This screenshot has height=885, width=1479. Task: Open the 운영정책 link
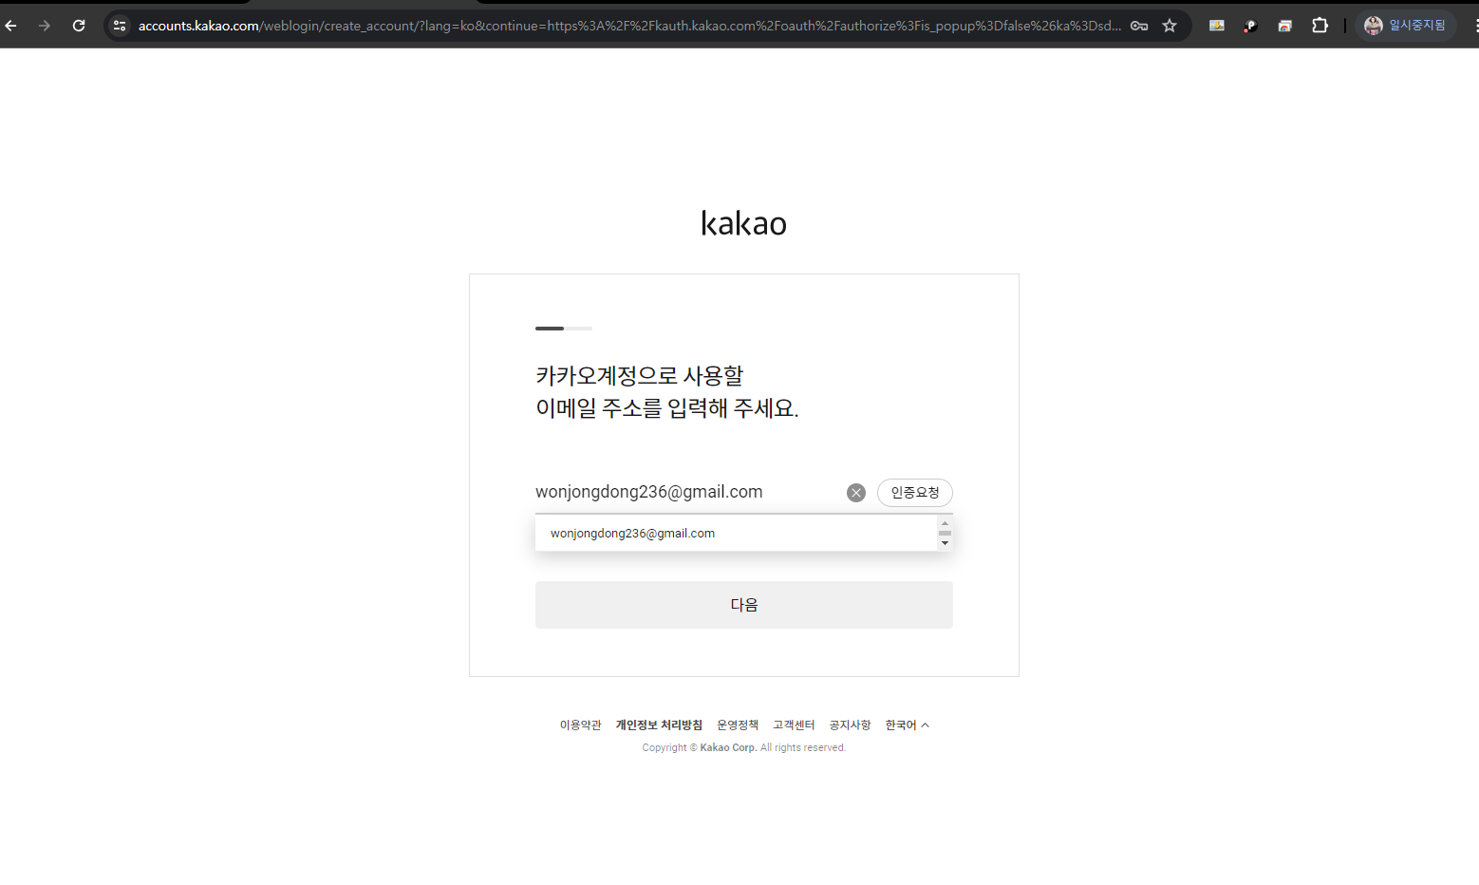[738, 725]
